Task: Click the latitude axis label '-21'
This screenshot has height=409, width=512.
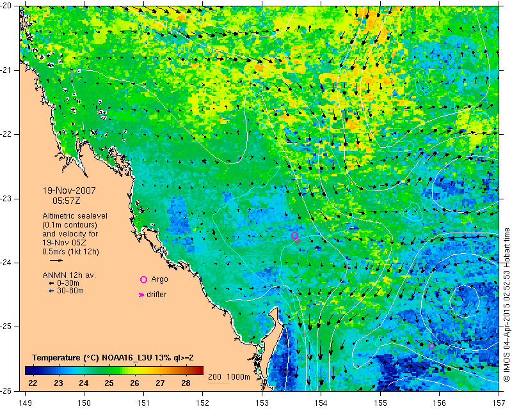Action: point(6,70)
